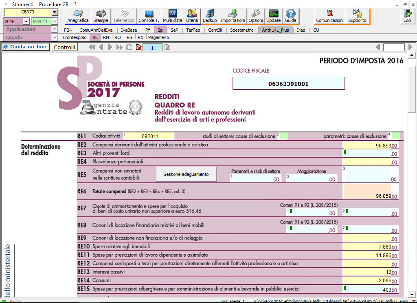Image resolution: width=417 pixels, height=303 pixels.
Task: Open the Importazioni tool
Action: [233, 16]
